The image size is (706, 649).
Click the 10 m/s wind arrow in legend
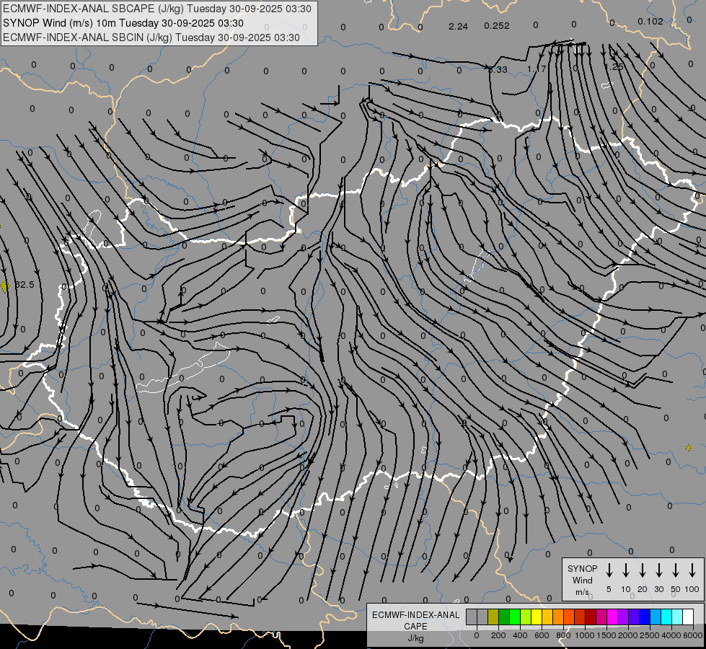(x=625, y=570)
